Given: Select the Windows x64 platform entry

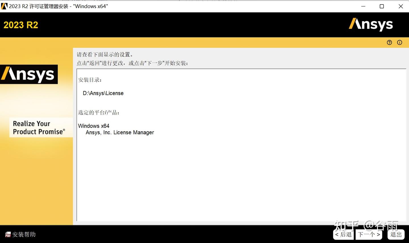Looking at the screenshot, I should pos(94,126).
